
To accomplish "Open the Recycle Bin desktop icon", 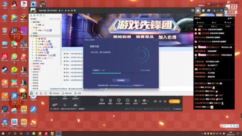I will coord(5,31).
